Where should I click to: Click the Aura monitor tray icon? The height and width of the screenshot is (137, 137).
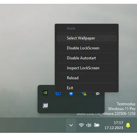point(45,105)
